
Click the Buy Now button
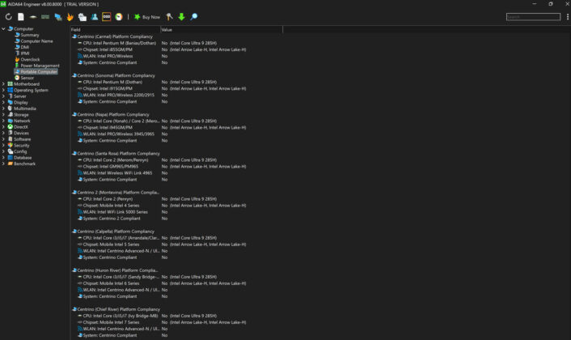[147, 17]
